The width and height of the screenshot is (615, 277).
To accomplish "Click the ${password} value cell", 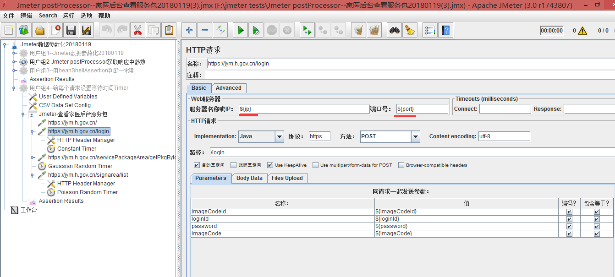I will (x=467, y=226).
